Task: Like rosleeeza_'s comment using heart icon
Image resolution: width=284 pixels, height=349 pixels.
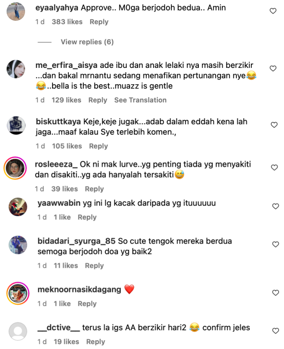Action: (274, 168)
